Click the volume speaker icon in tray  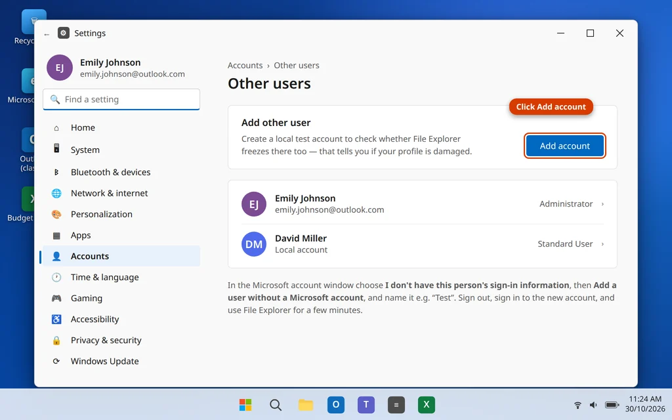(593, 405)
